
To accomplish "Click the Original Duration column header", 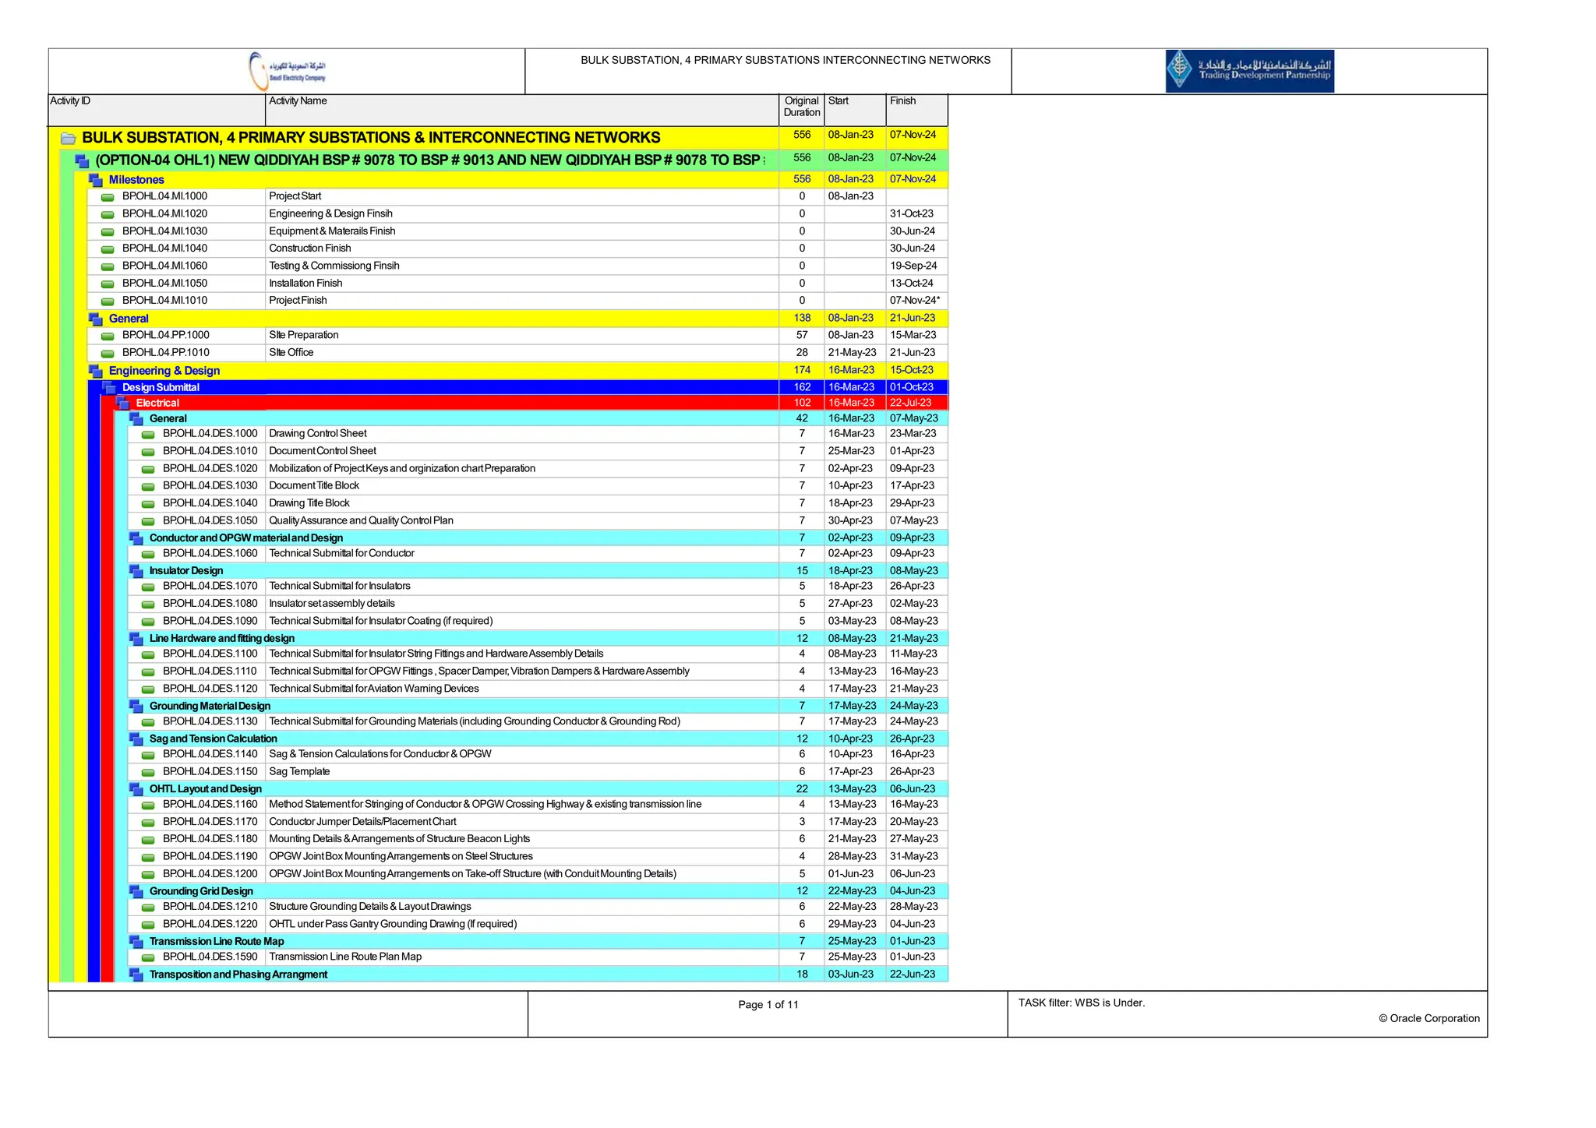I will point(801,107).
